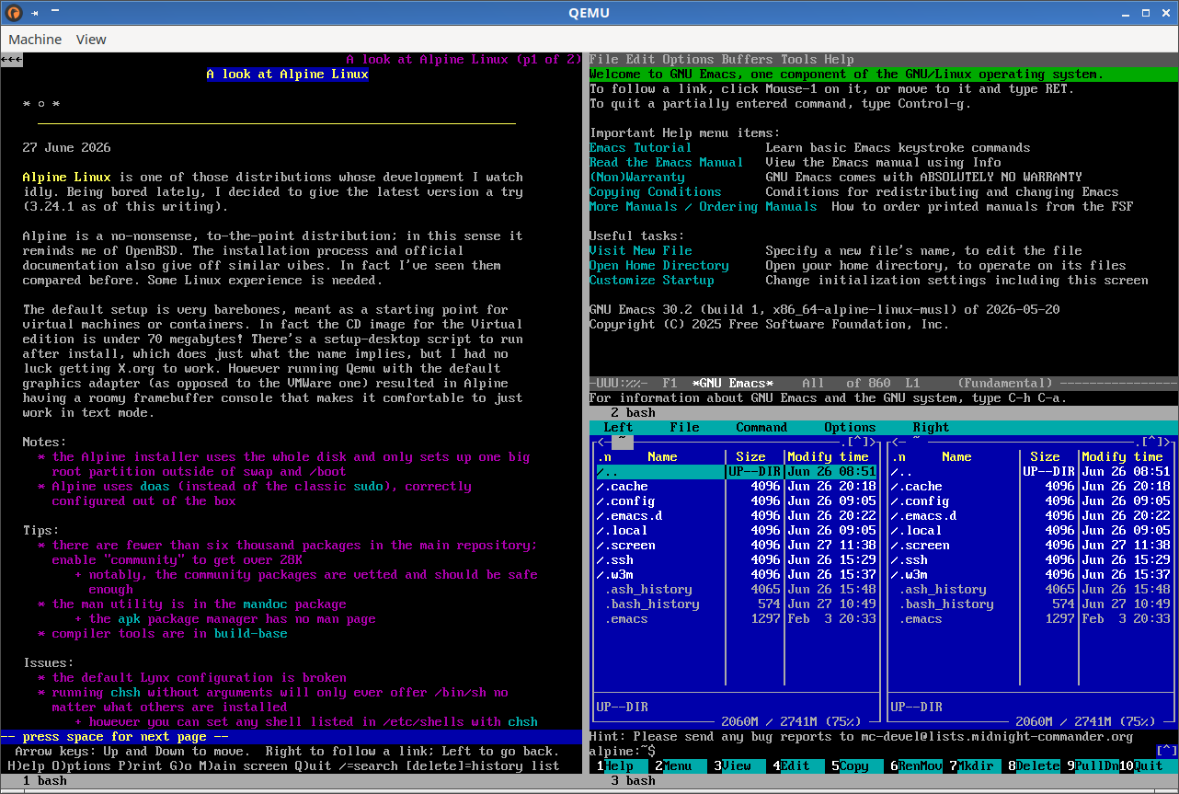Select .ash_history in the right panel

(1030, 590)
